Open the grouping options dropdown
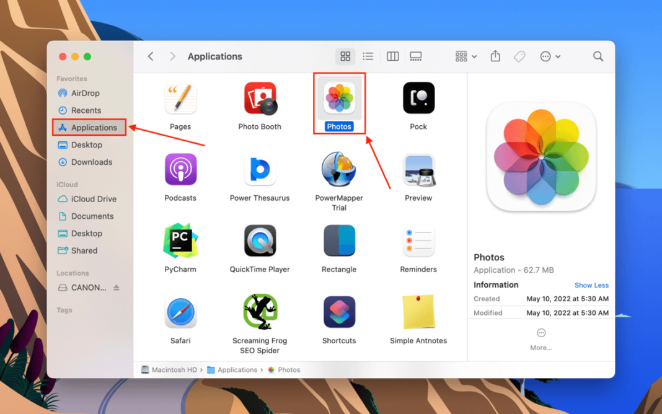The width and height of the screenshot is (662, 414). point(464,56)
